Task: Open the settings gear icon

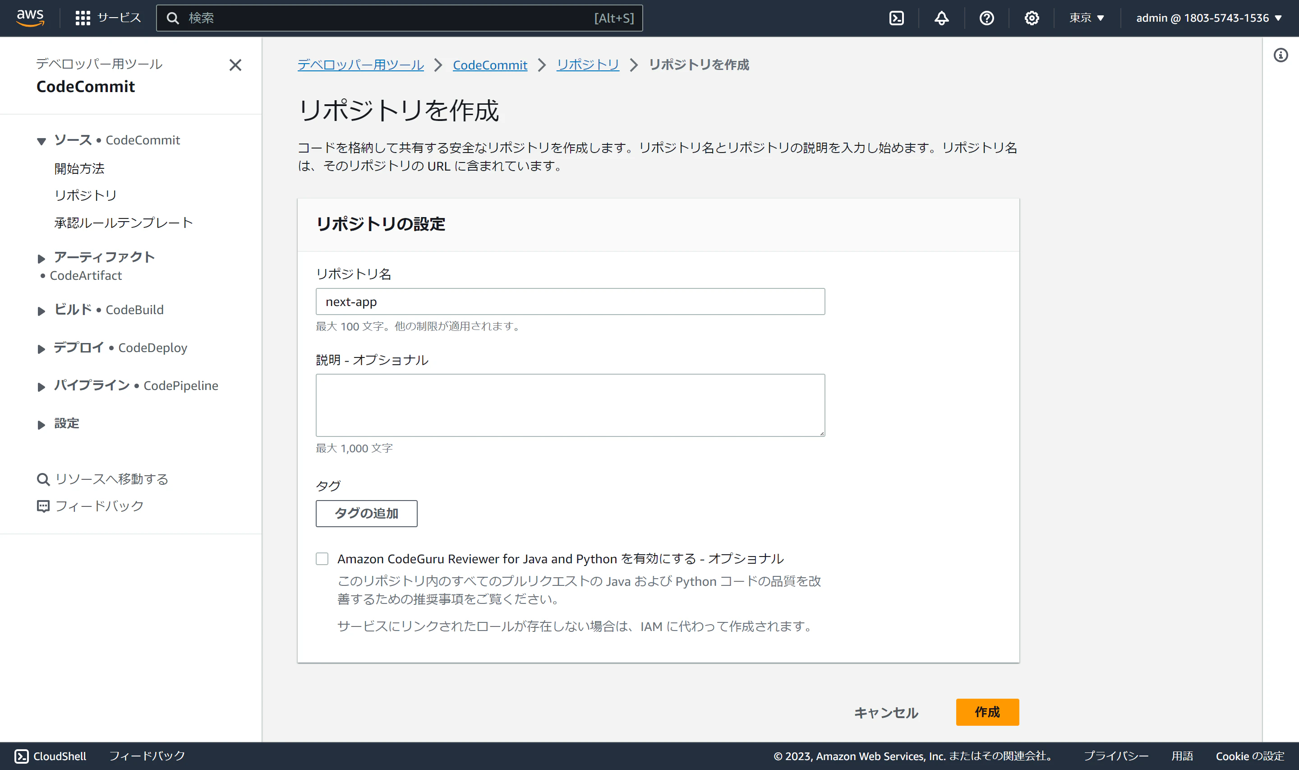Action: point(1032,18)
